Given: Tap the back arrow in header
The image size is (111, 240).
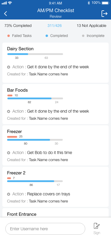Looking at the screenshot, I should [6, 14].
